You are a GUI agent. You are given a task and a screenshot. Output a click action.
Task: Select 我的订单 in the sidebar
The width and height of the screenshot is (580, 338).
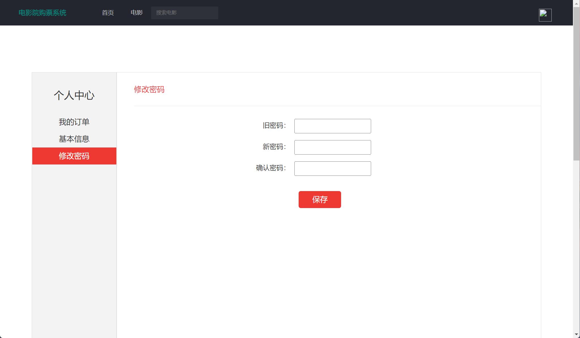pyautogui.click(x=74, y=122)
